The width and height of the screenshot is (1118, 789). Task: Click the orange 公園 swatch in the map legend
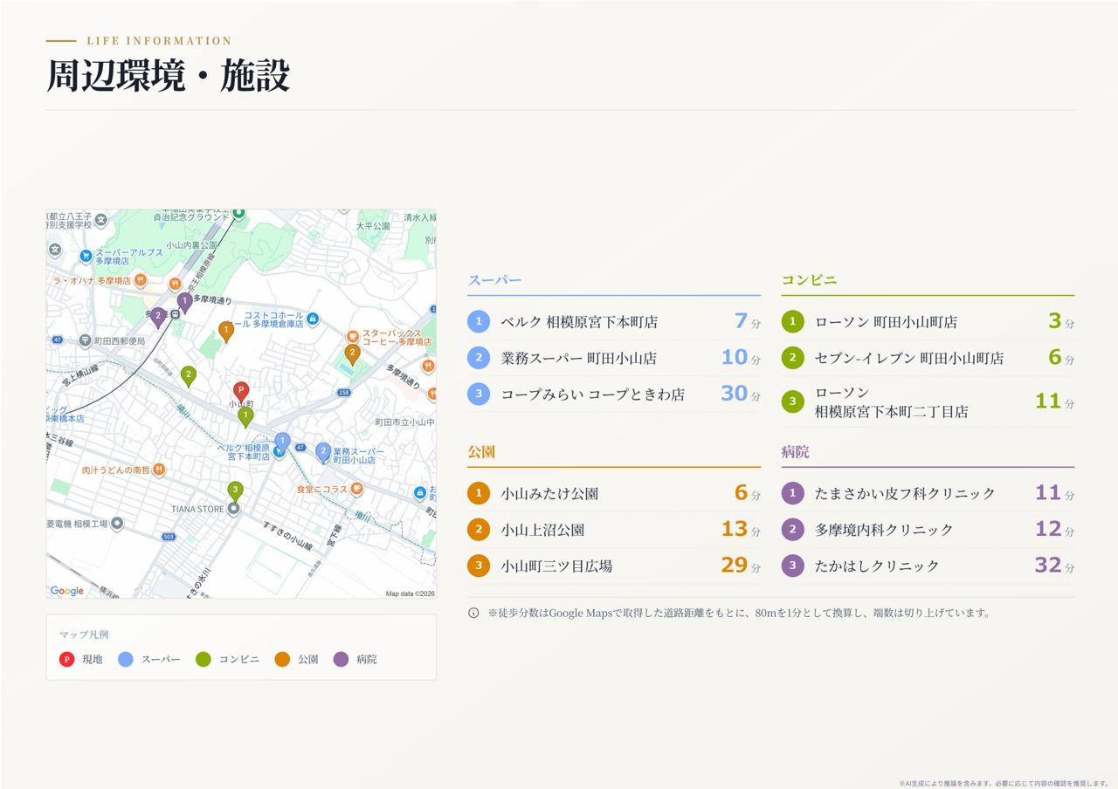pyautogui.click(x=282, y=659)
